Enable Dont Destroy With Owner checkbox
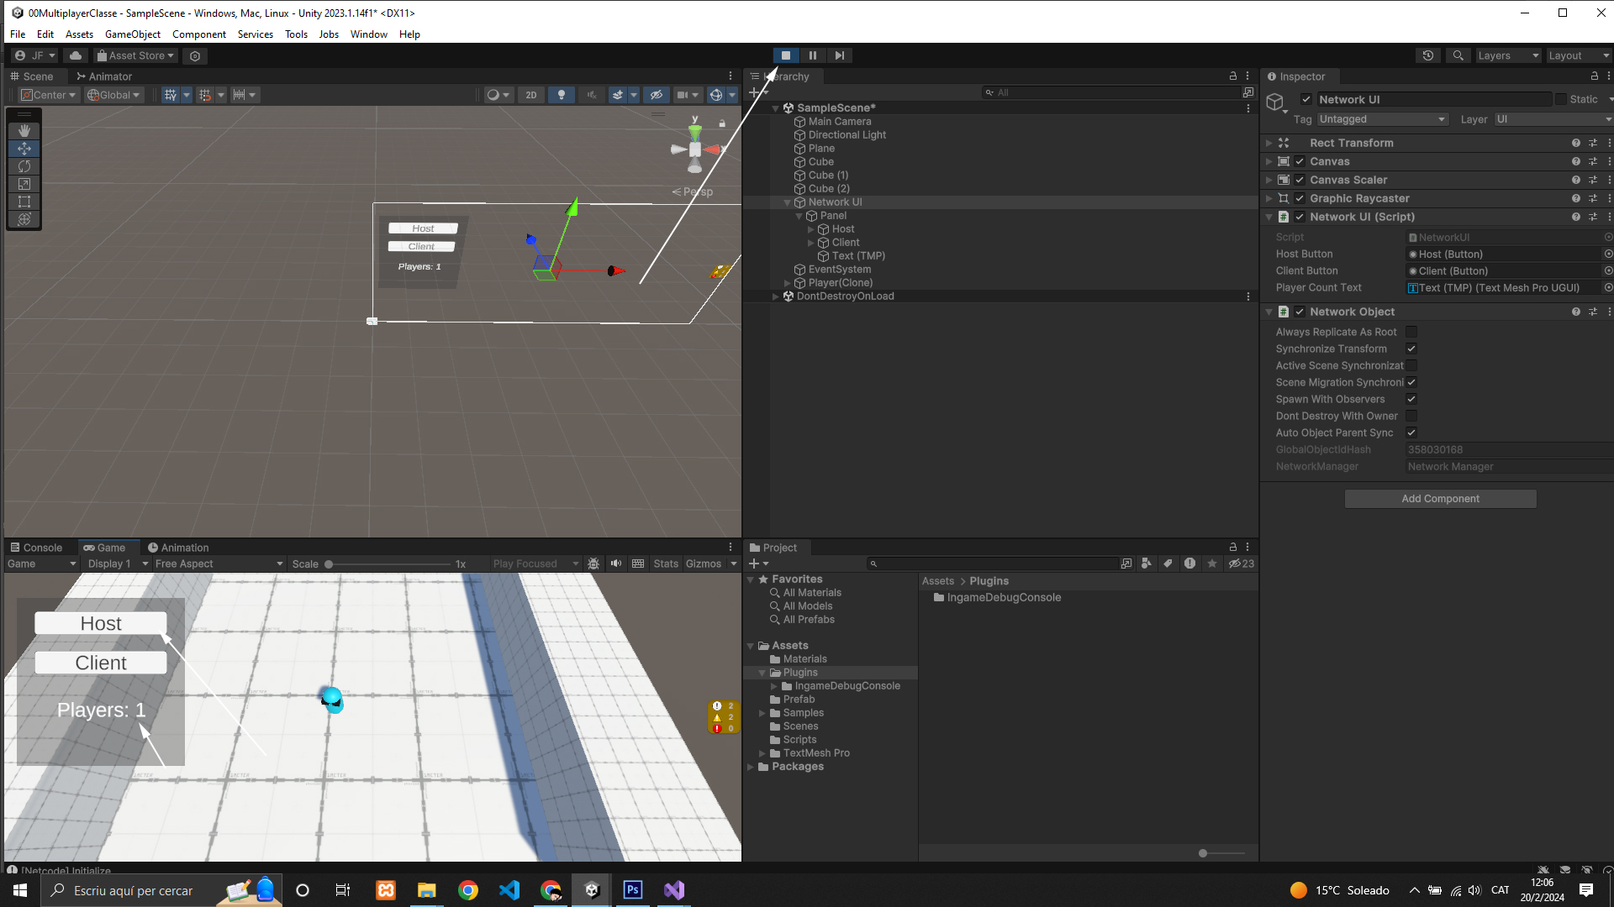This screenshot has height=907, width=1614. (1411, 416)
